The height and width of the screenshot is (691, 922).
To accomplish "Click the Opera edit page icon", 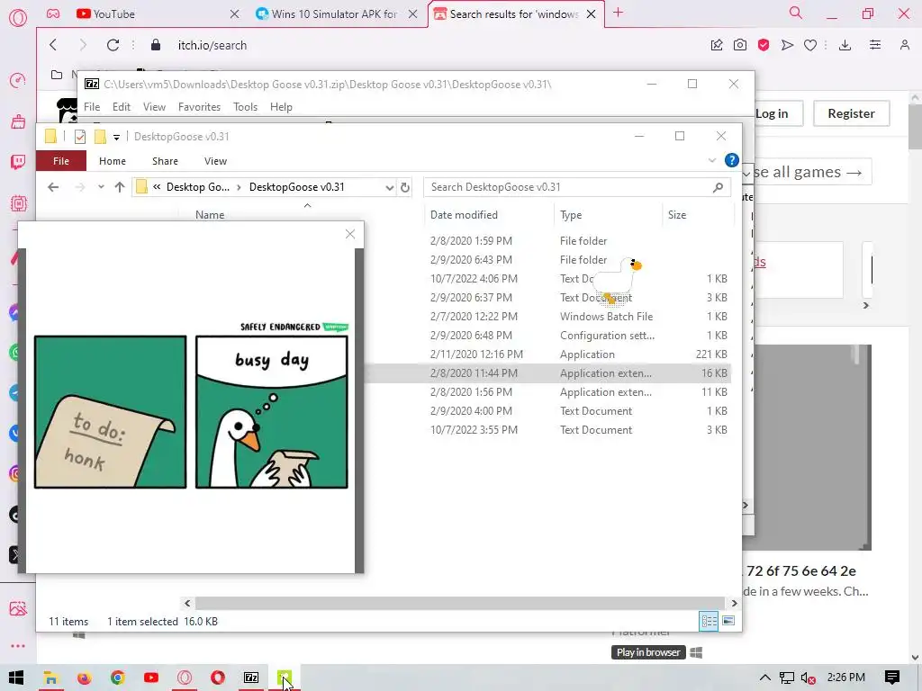I will 716,45.
